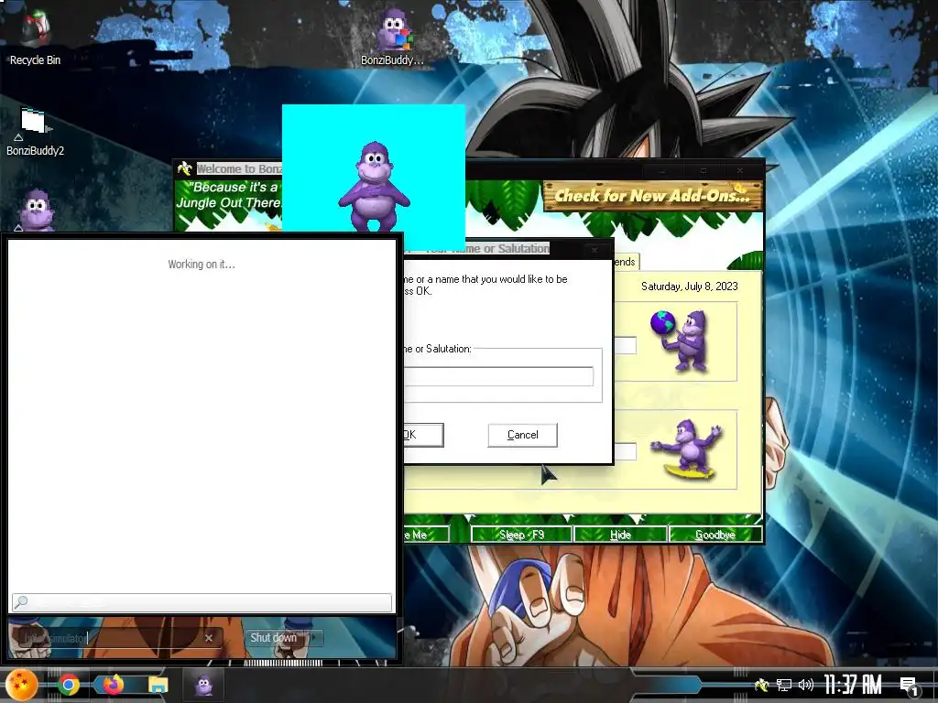Click the 'Working on it...' status text
The image size is (938, 703).
tap(202, 265)
